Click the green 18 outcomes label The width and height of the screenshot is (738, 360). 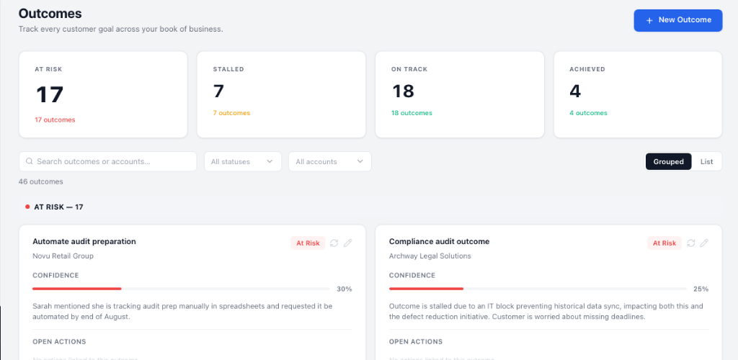click(412, 113)
